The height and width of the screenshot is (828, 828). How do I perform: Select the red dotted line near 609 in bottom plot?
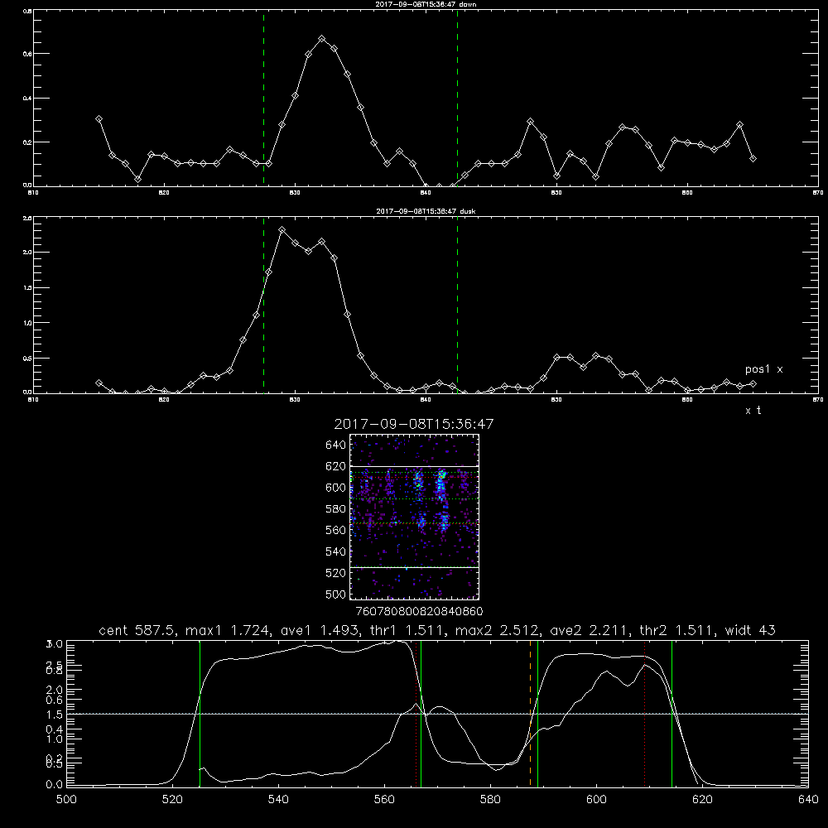(x=645, y=713)
